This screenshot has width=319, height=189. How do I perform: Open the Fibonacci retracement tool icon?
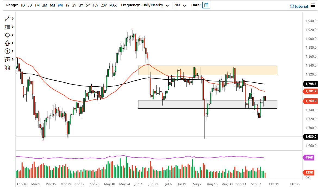click(x=7, y=27)
